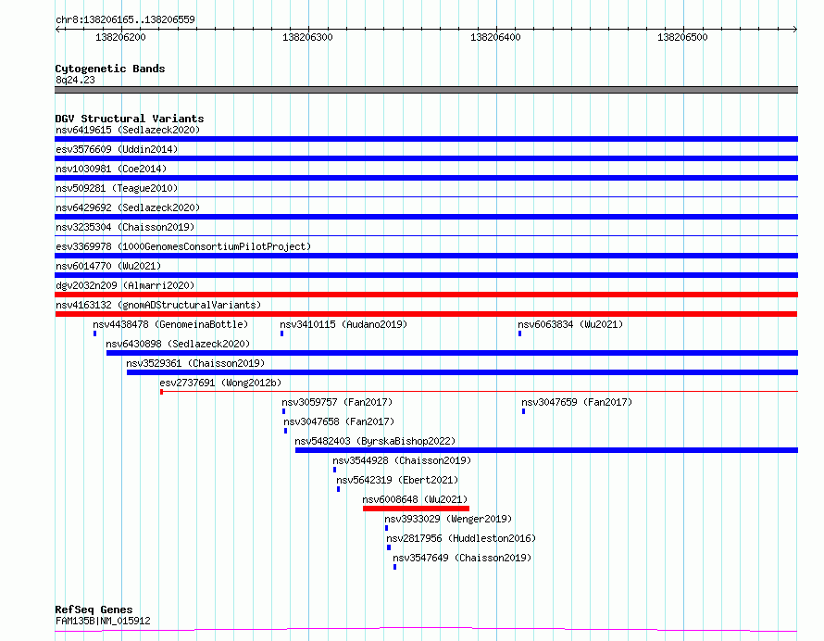The image size is (824, 641).
Task: Click small blue marker under nsv3547649
Action: [x=394, y=567]
